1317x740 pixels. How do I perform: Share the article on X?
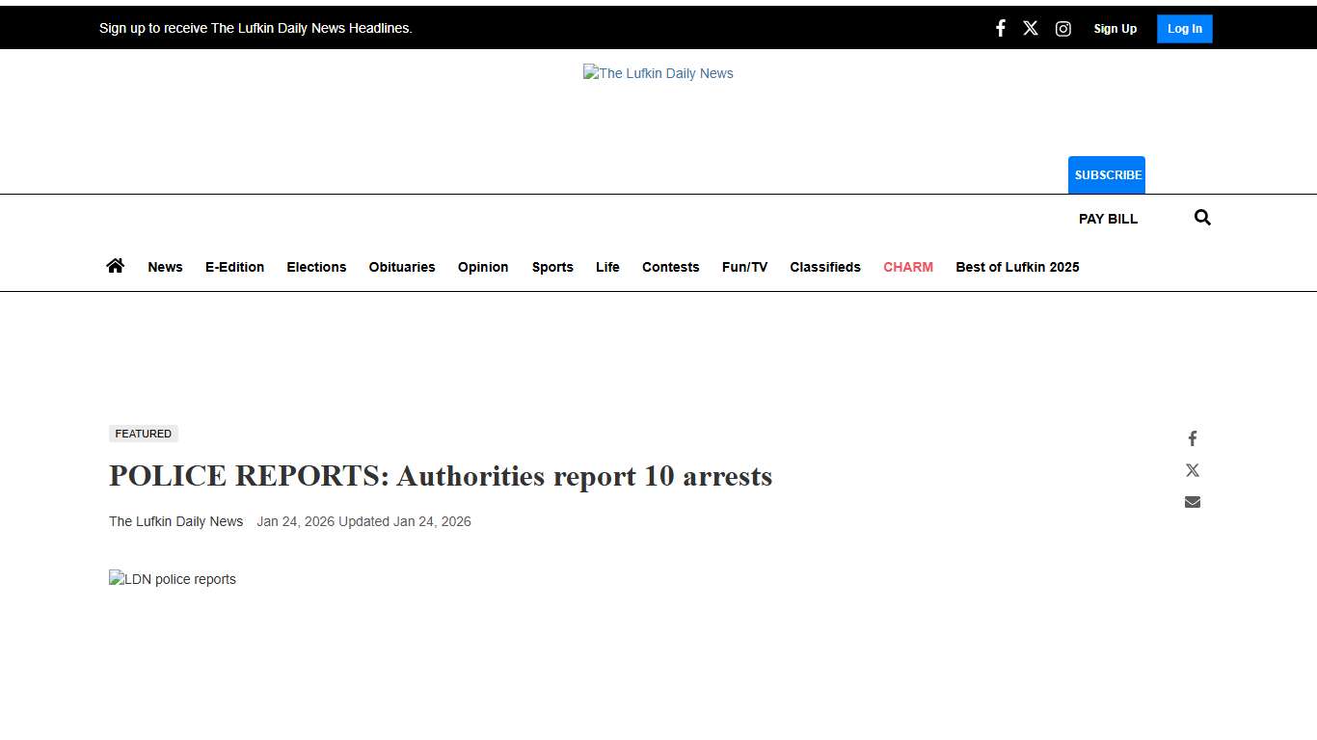pyautogui.click(x=1192, y=470)
